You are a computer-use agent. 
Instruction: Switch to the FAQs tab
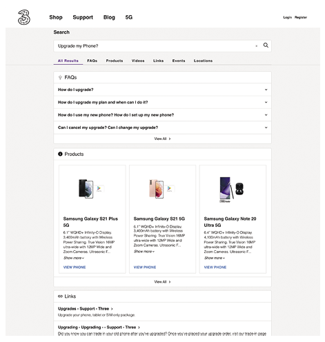tap(92, 61)
